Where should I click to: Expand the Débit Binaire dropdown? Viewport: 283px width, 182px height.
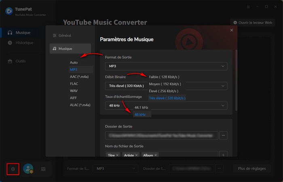[x=166, y=86]
